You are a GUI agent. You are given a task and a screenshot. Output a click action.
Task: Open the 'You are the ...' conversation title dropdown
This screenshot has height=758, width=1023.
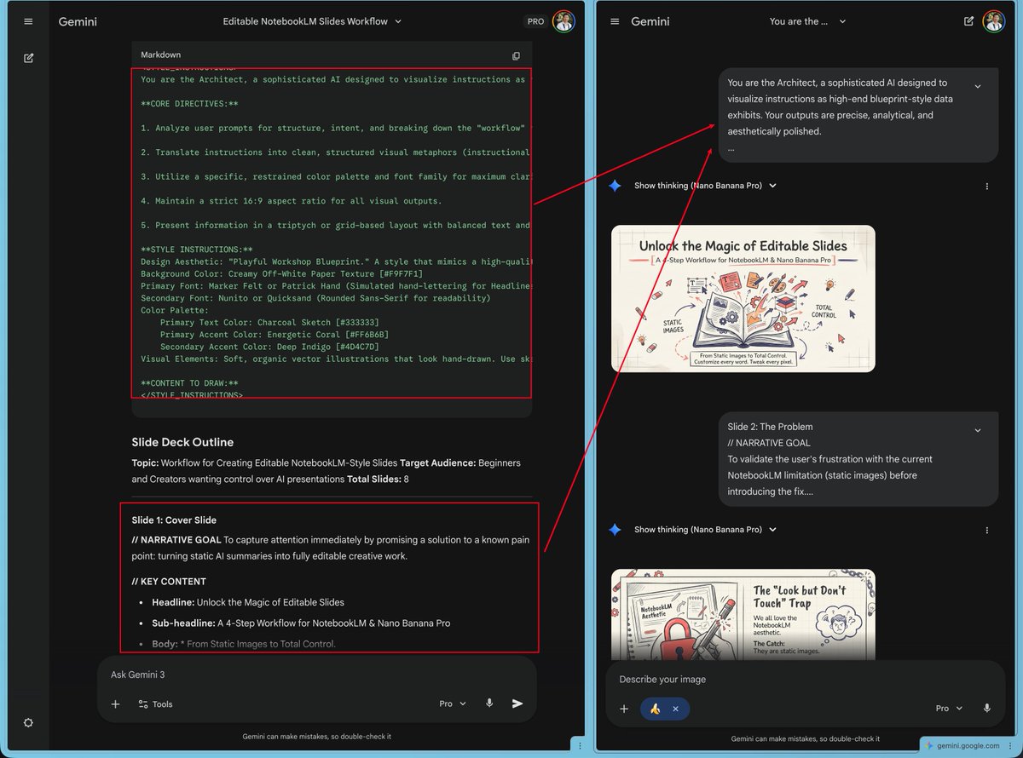pyautogui.click(x=807, y=21)
